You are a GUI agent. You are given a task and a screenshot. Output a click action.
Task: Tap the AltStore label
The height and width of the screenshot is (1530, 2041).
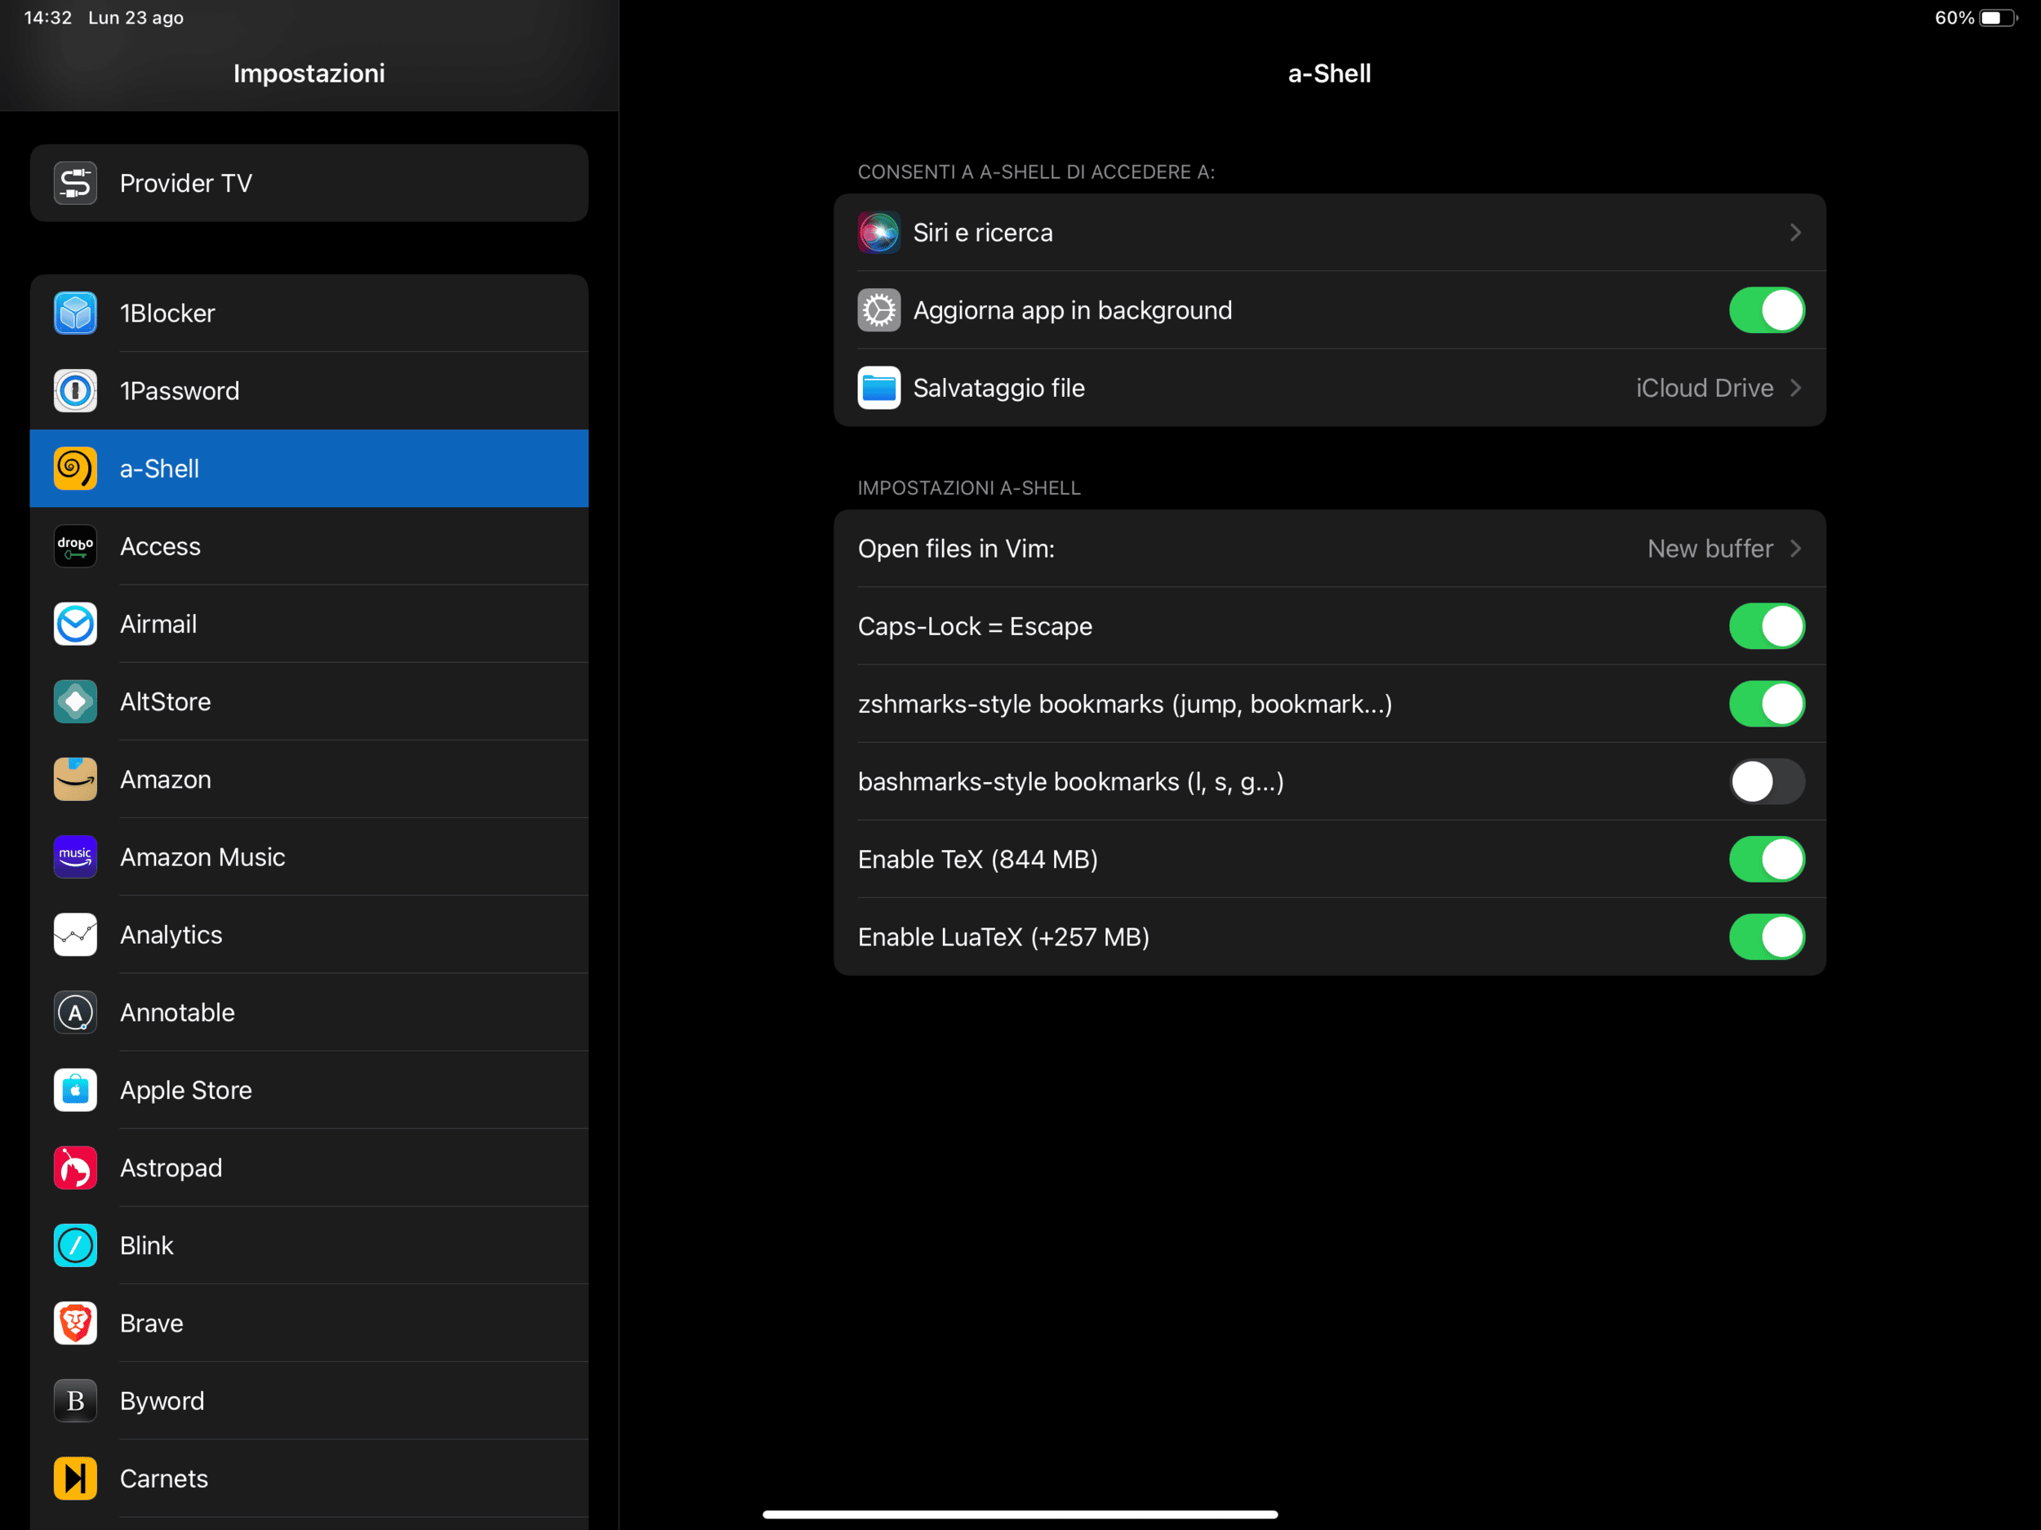pyautogui.click(x=165, y=701)
